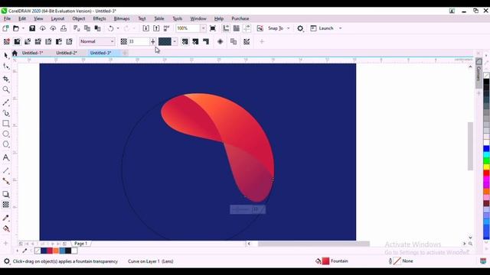Select the Color Eyedropper tool
This screenshot has height=275, width=490.
(x=6, y=218)
